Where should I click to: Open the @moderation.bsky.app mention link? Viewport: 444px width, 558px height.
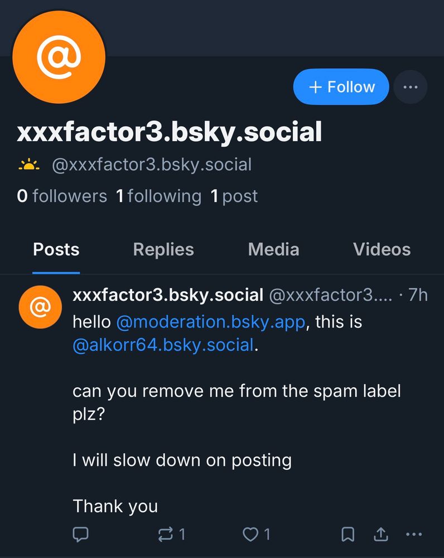point(211,322)
